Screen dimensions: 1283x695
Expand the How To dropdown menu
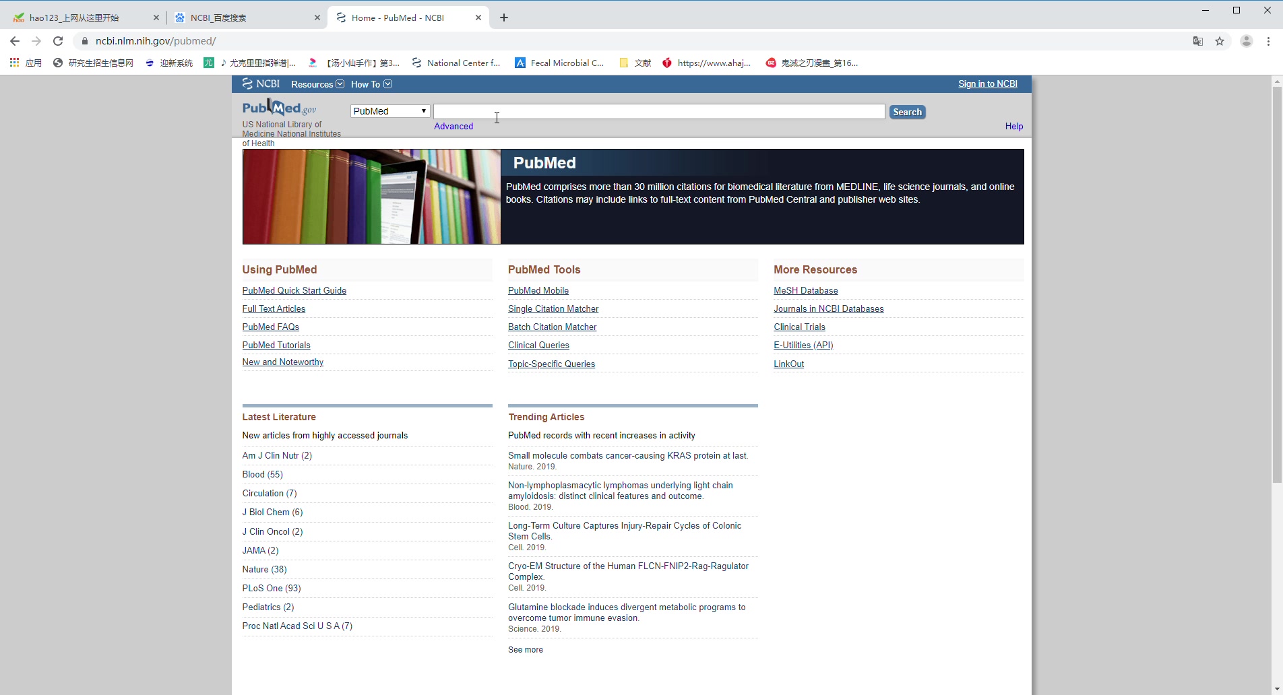pyautogui.click(x=371, y=84)
